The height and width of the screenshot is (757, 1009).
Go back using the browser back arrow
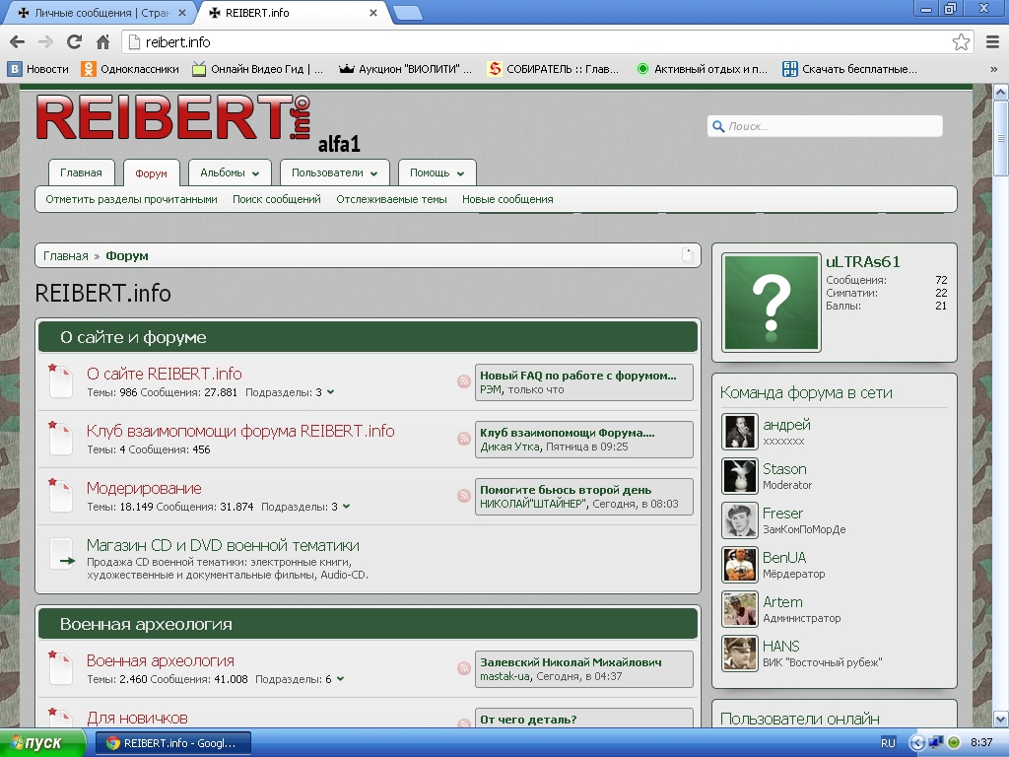point(18,41)
